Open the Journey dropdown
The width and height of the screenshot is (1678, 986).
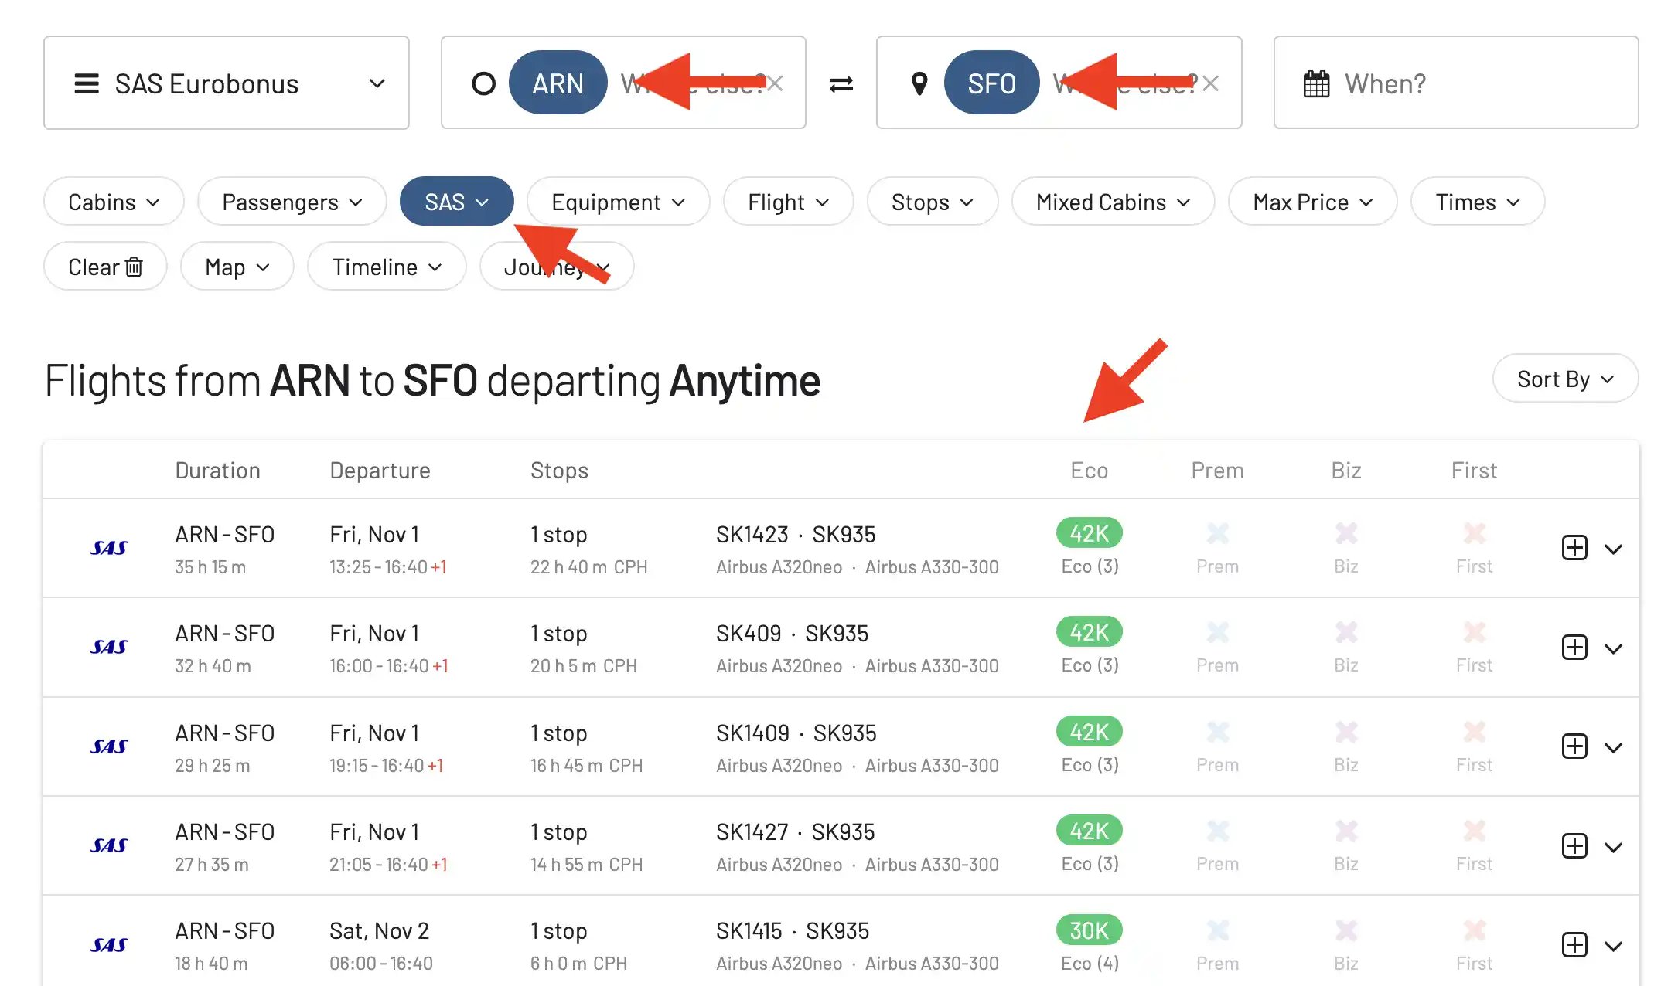tap(557, 267)
